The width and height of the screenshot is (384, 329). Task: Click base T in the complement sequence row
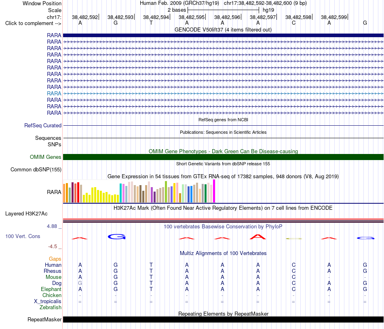[151, 23]
